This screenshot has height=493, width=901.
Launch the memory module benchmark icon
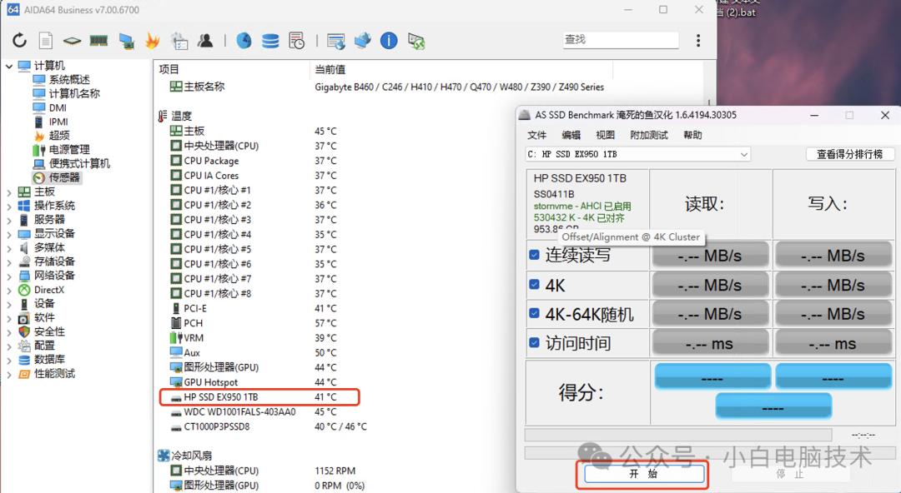pyautogui.click(x=98, y=40)
